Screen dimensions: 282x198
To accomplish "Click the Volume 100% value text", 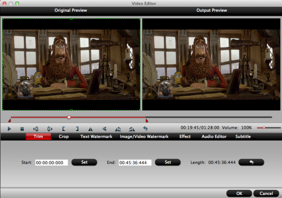I will [x=246, y=128].
